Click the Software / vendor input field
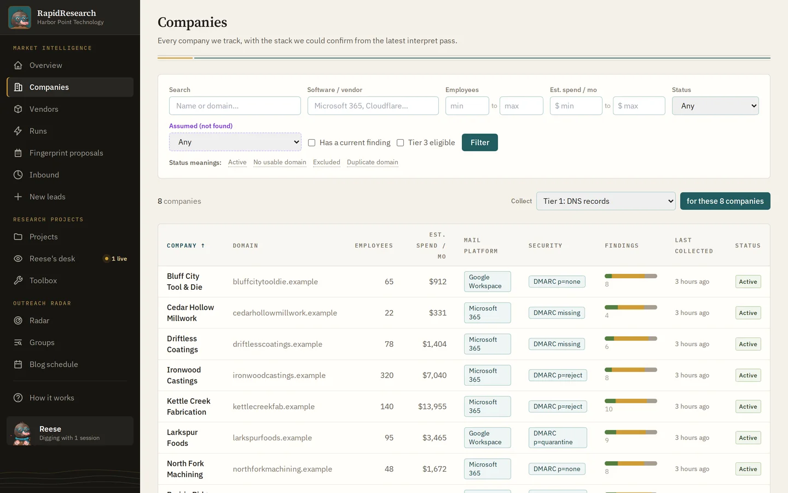The image size is (788, 493). (373, 106)
